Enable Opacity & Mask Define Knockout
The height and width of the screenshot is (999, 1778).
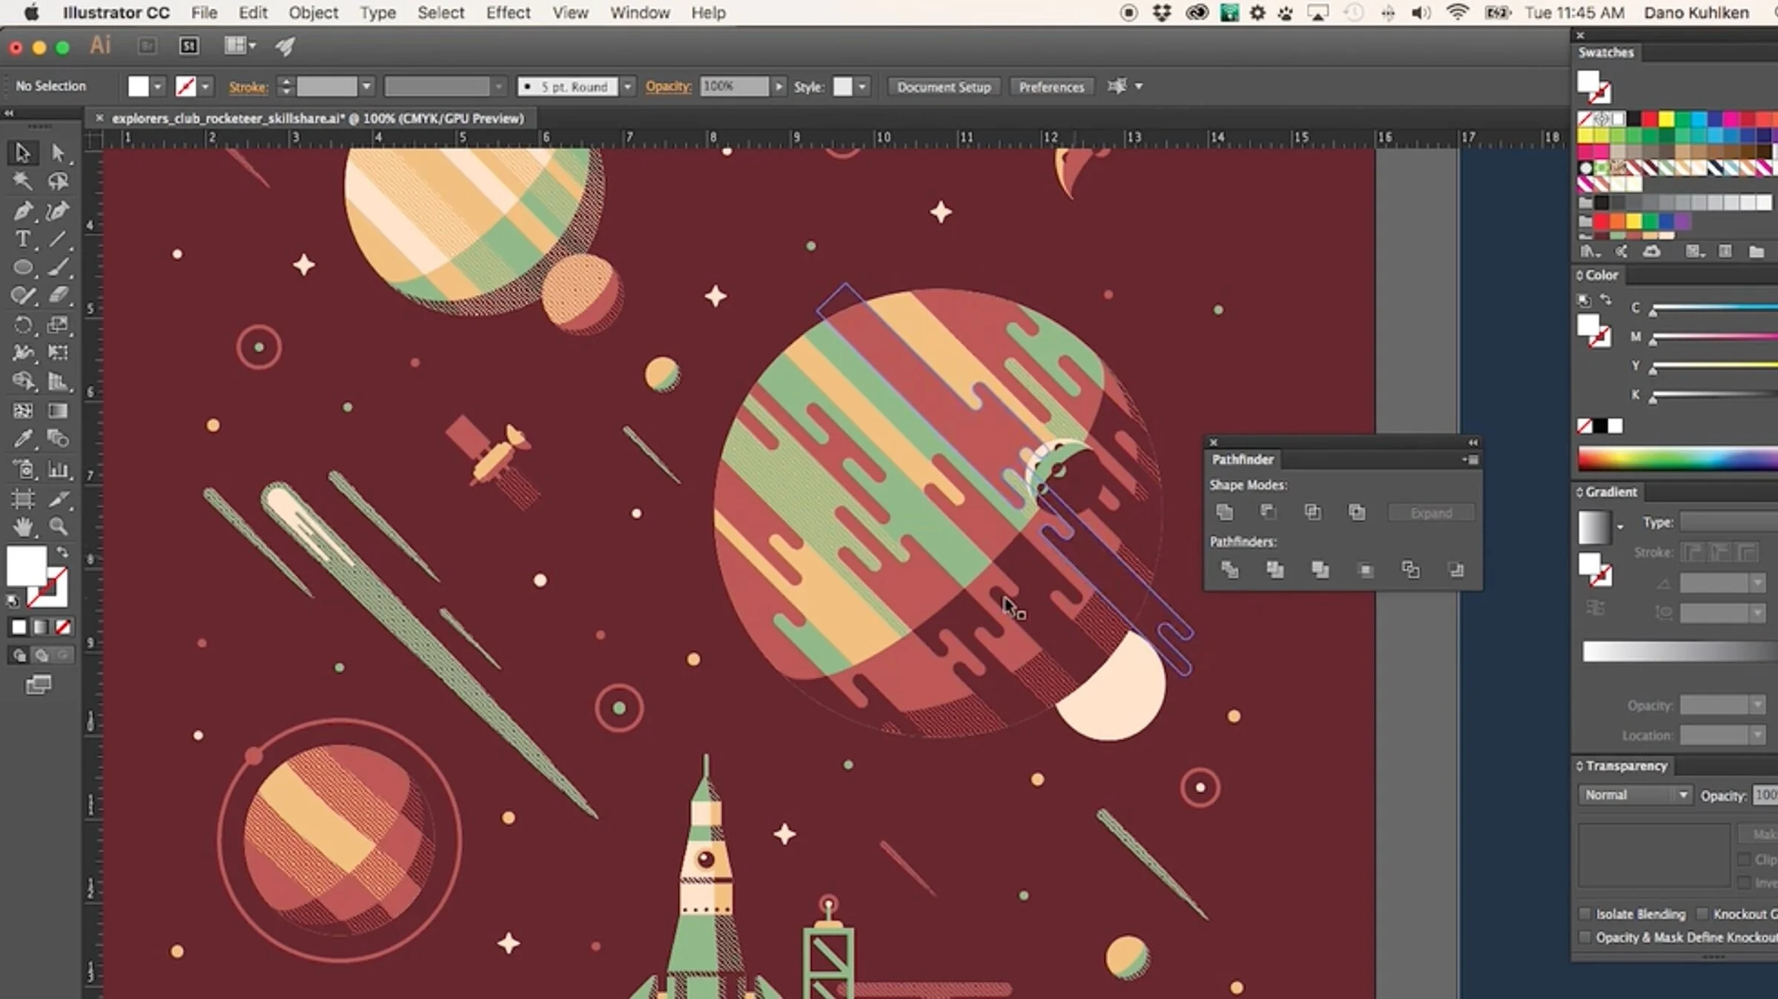[1584, 937]
